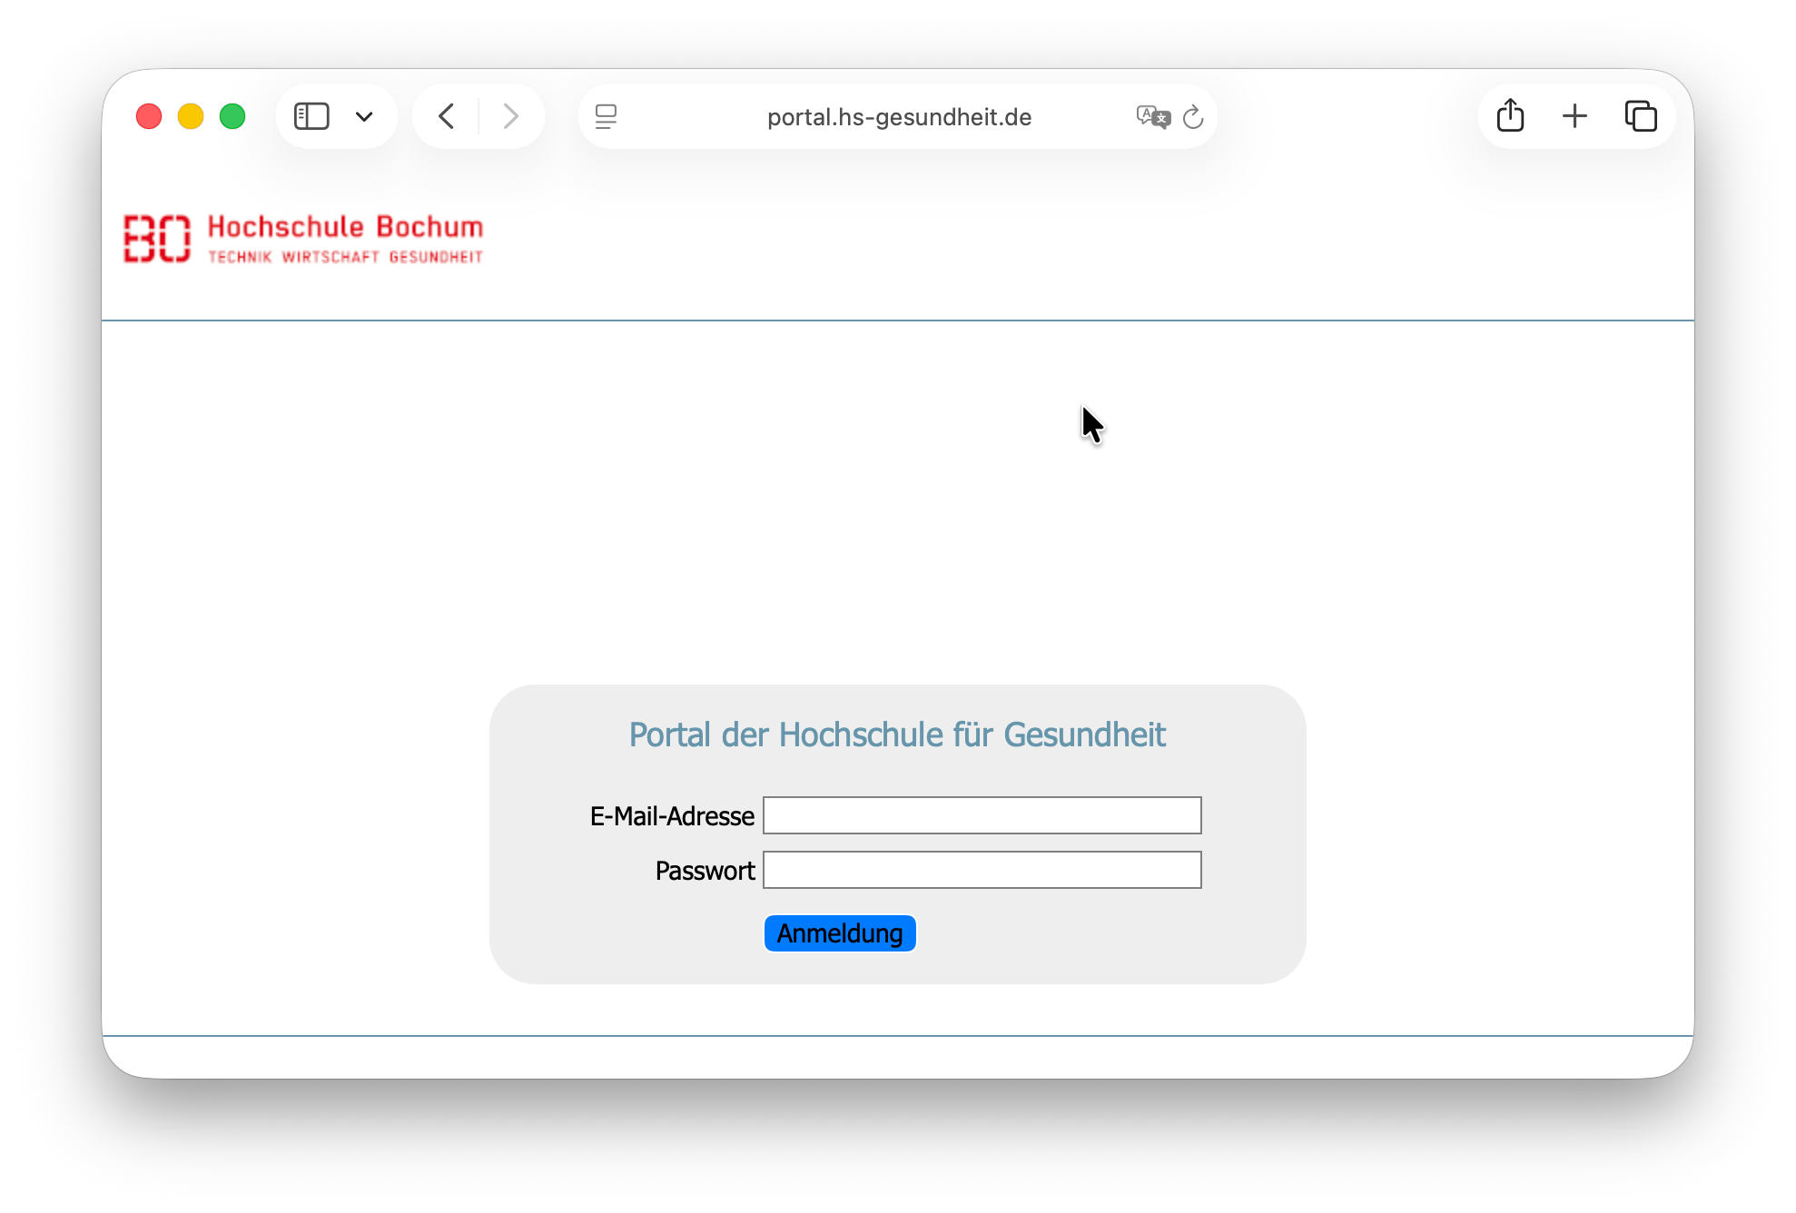Click the translate page icon
The image size is (1796, 1213).
coord(1152,116)
